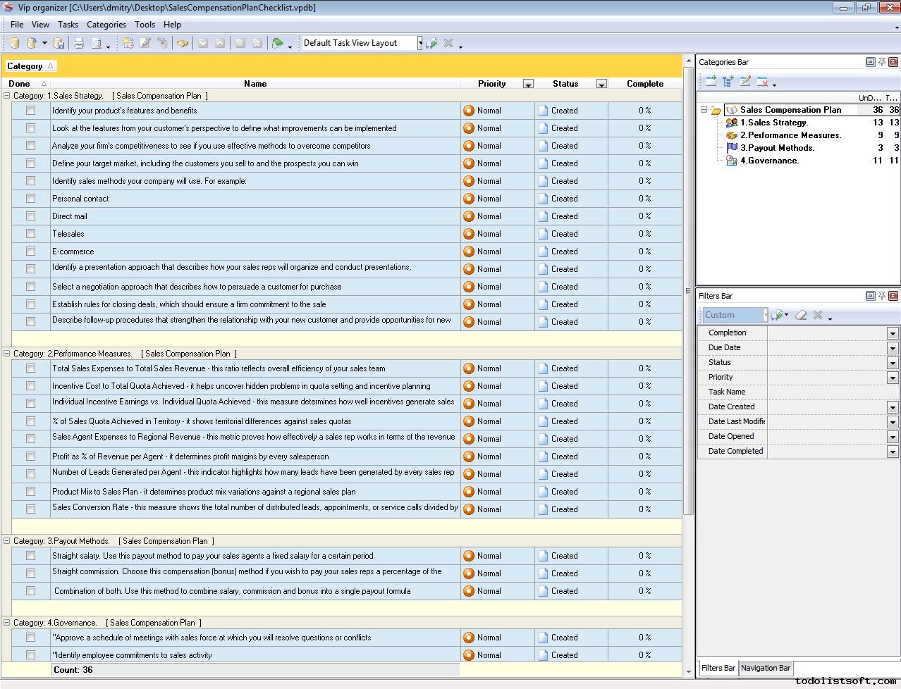901x689 pixels.
Task: Click the Add Category icon in Categories Bar
Action: pyautogui.click(x=711, y=82)
